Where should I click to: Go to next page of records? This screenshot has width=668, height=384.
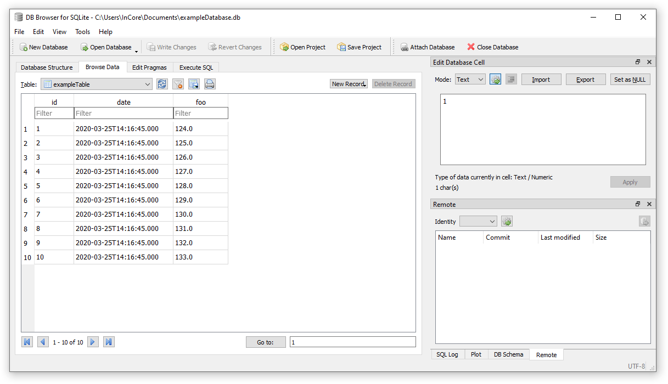tap(93, 342)
